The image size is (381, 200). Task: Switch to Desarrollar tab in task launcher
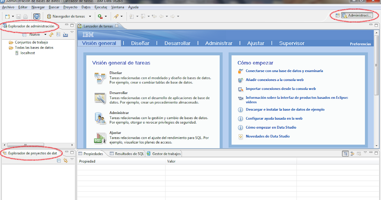click(x=177, y=43)
